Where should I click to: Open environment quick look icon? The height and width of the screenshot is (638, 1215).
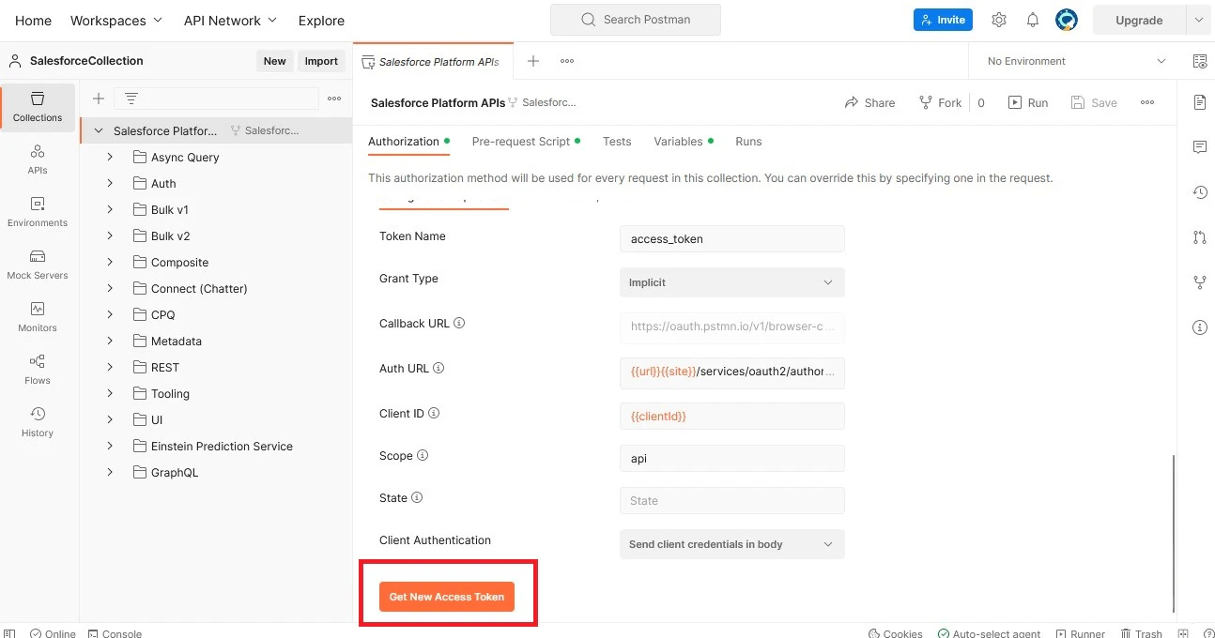coord(1199,61)
